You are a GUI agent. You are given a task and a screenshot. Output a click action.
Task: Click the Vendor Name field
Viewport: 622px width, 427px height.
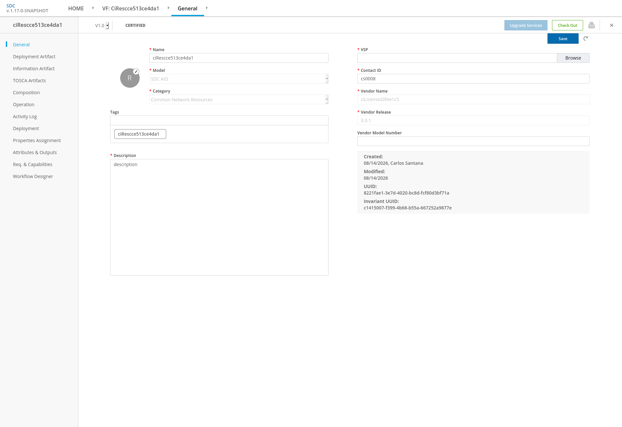473,99
